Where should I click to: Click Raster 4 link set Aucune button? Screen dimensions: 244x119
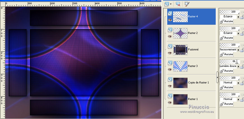227,21
